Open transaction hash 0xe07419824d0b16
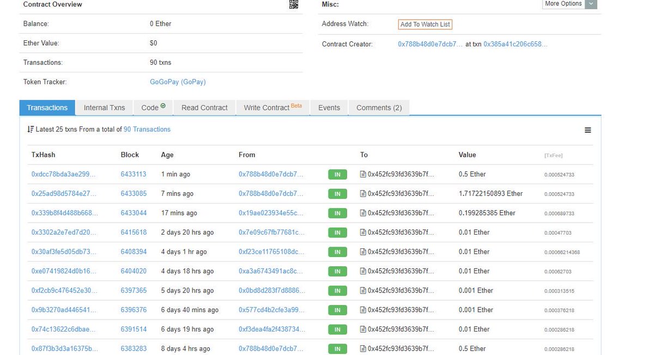 click(64, 271)
